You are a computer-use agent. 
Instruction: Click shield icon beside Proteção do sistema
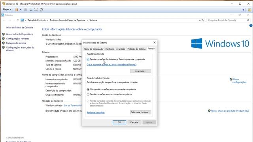coord(4,43)
